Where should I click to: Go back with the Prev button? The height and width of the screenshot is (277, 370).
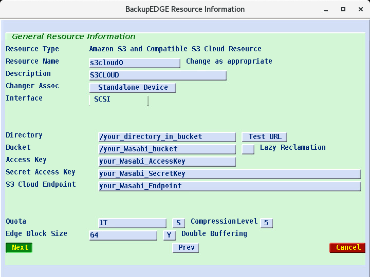pyautogui.click(x=186, y=248)
